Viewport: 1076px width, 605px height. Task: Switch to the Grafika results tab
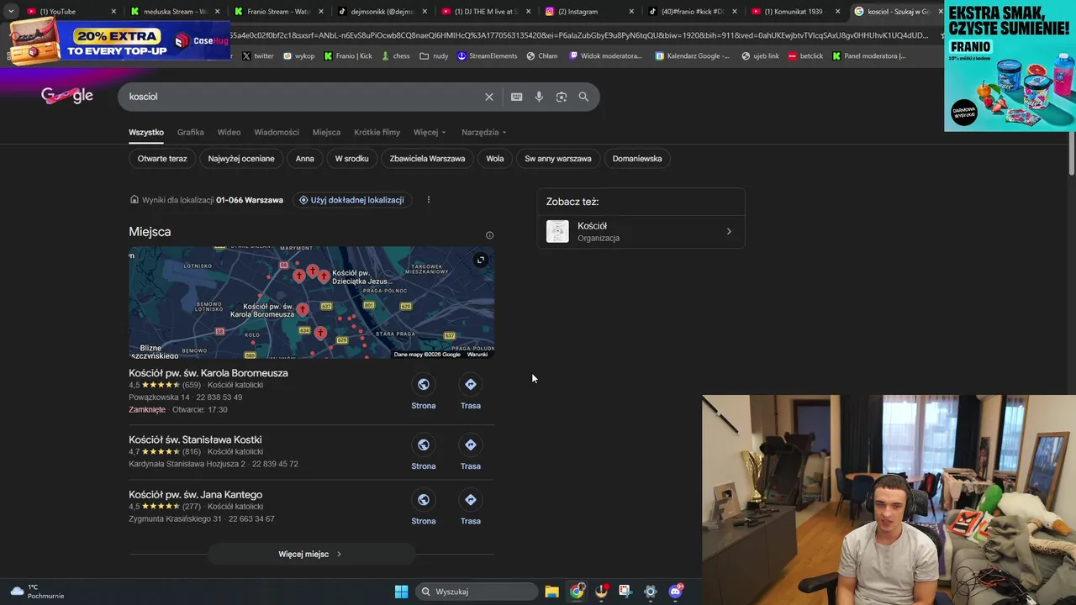point(190,132)
